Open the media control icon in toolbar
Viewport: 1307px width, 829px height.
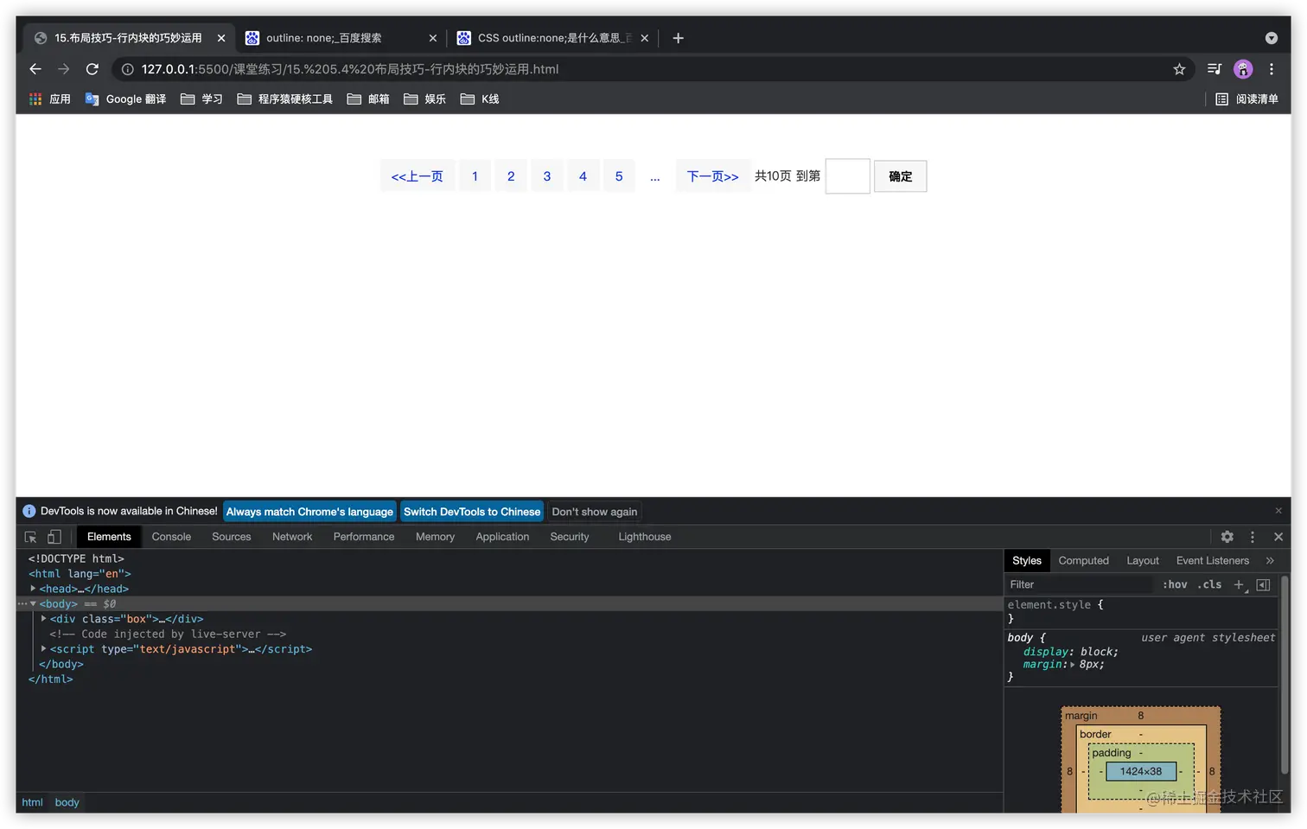pyautogui.click(x=1215, y=69)
